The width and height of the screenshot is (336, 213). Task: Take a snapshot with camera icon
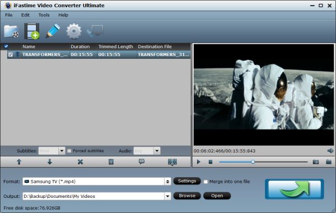pos(316,162)
